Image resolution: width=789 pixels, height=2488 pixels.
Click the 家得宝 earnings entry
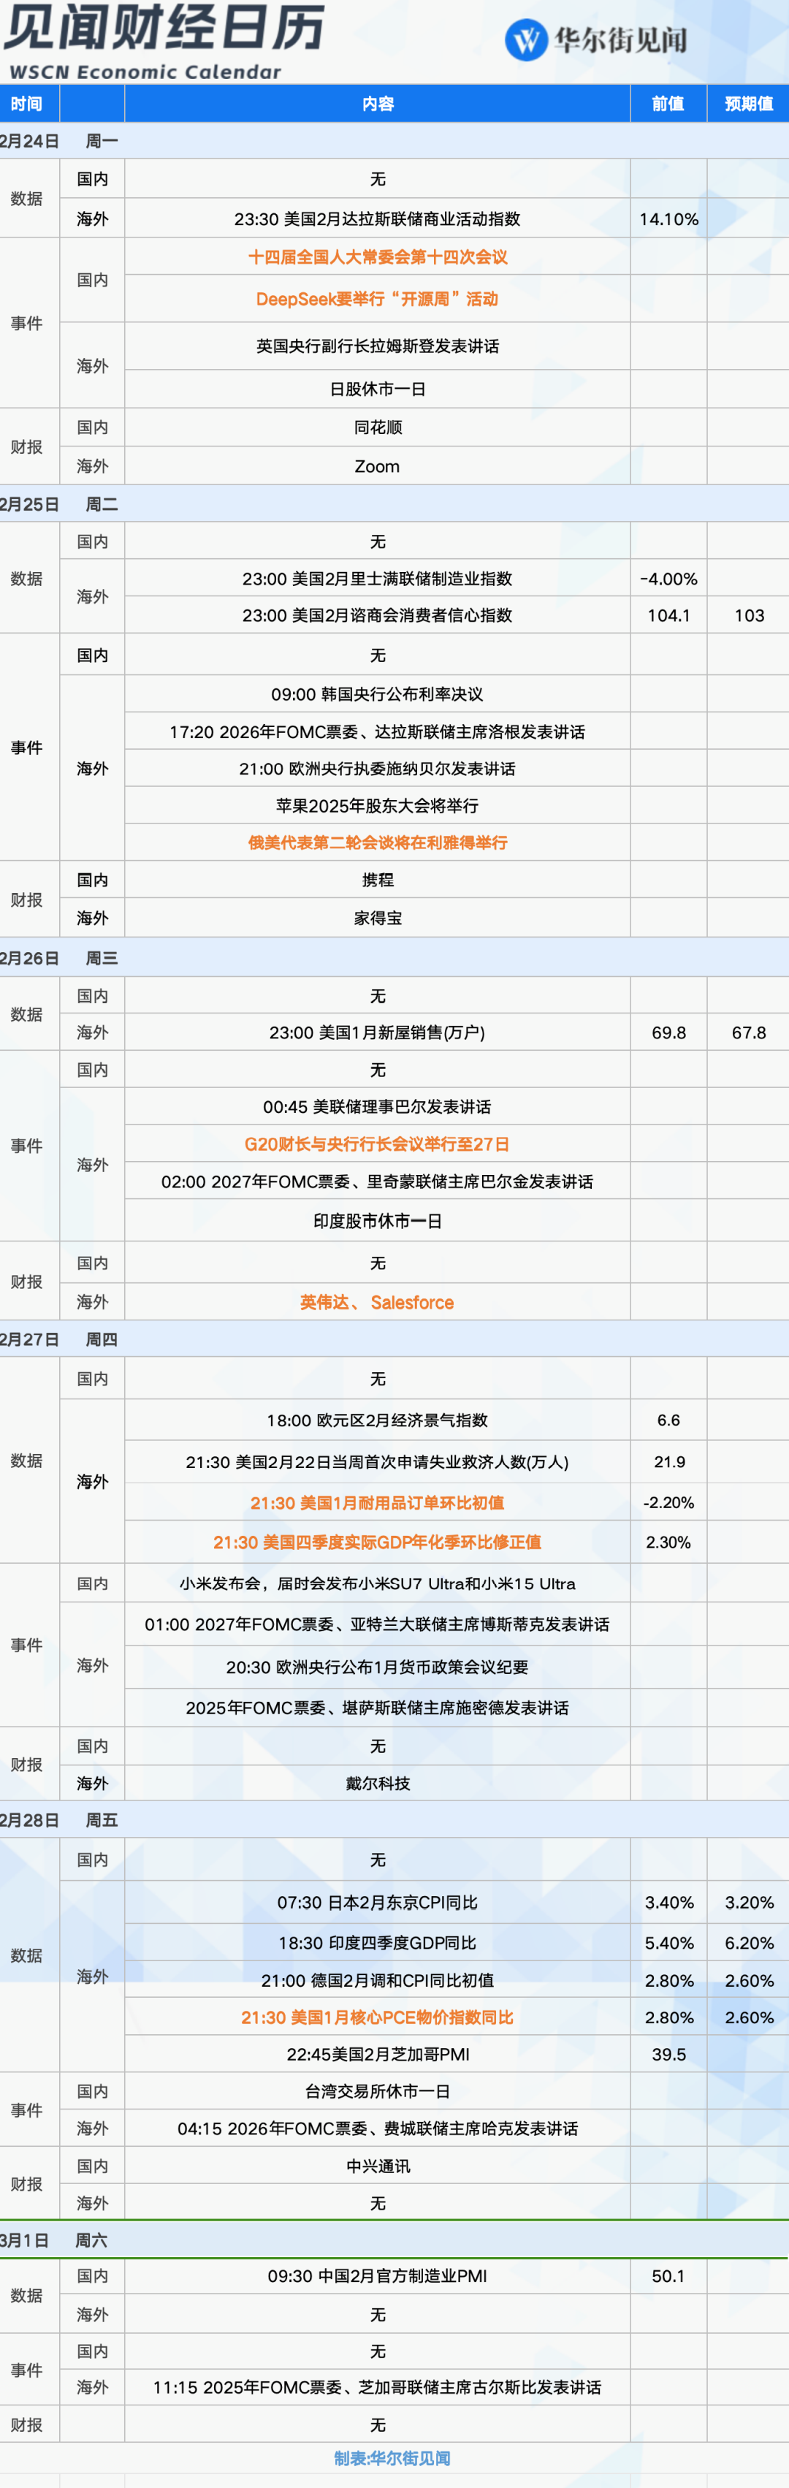coord(378,918)
